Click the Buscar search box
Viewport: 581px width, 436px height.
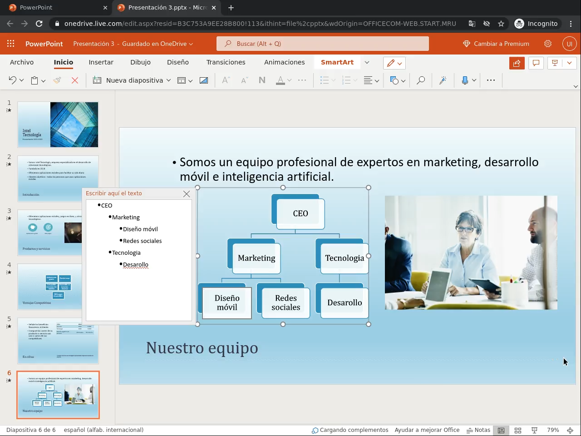pyautogui.click(x=323, y=44)
